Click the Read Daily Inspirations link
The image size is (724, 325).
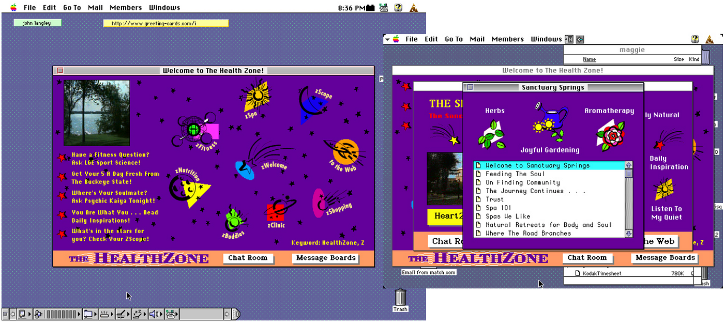(115, 216)
